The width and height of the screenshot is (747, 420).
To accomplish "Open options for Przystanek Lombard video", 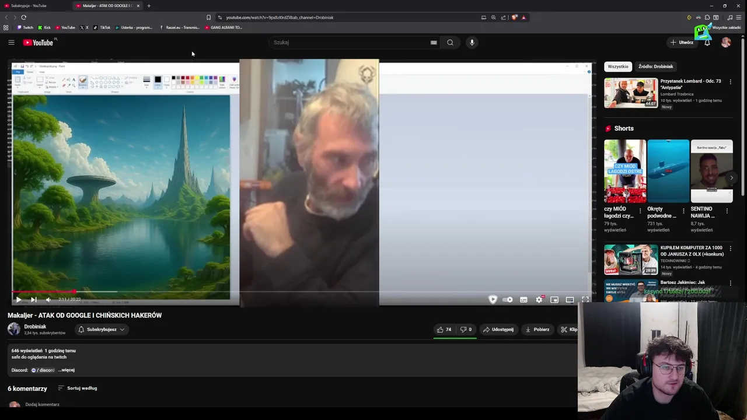I will [x=730, y=82].
